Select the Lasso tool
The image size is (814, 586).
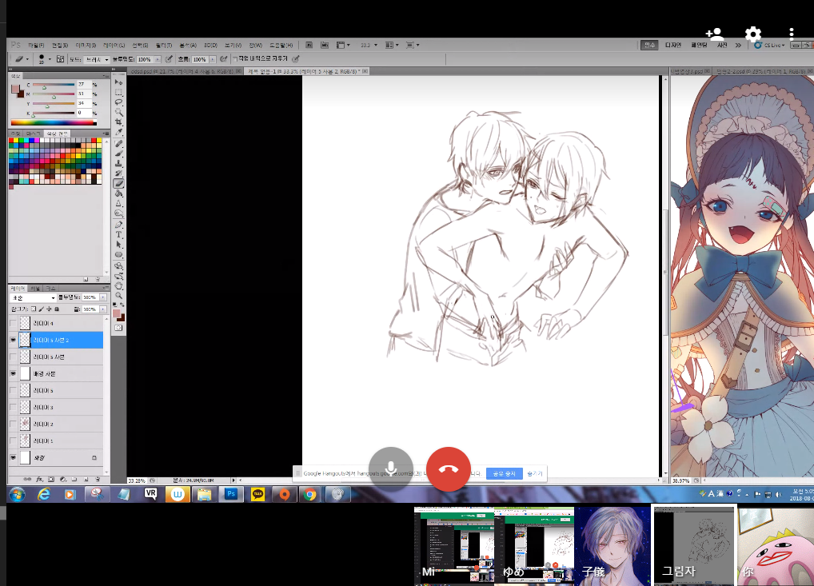(119, 102)
